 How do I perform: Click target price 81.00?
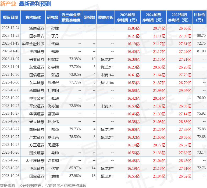[x=201, y=51]
